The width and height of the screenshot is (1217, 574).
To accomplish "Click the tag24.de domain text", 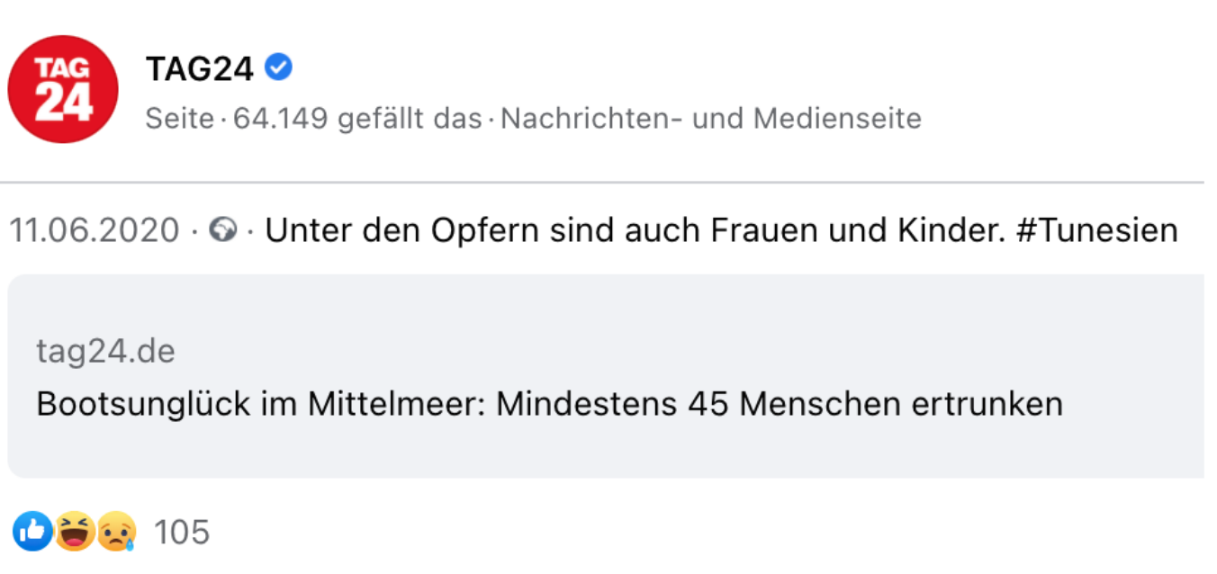I will [x=105, y=352].
